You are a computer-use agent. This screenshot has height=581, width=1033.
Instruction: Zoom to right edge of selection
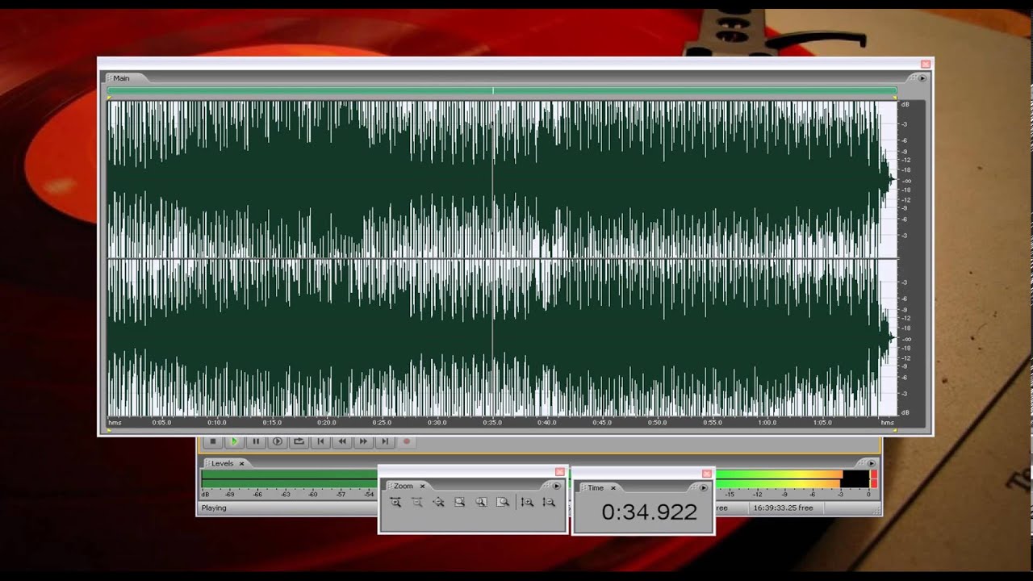pyautogui.click(x=503, y=502)
